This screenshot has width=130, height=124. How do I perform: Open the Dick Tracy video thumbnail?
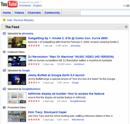click(x=17, y=116)
